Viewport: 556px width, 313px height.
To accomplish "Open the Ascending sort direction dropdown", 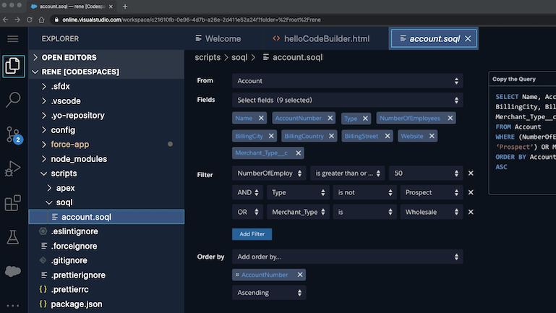I will 269,293.
